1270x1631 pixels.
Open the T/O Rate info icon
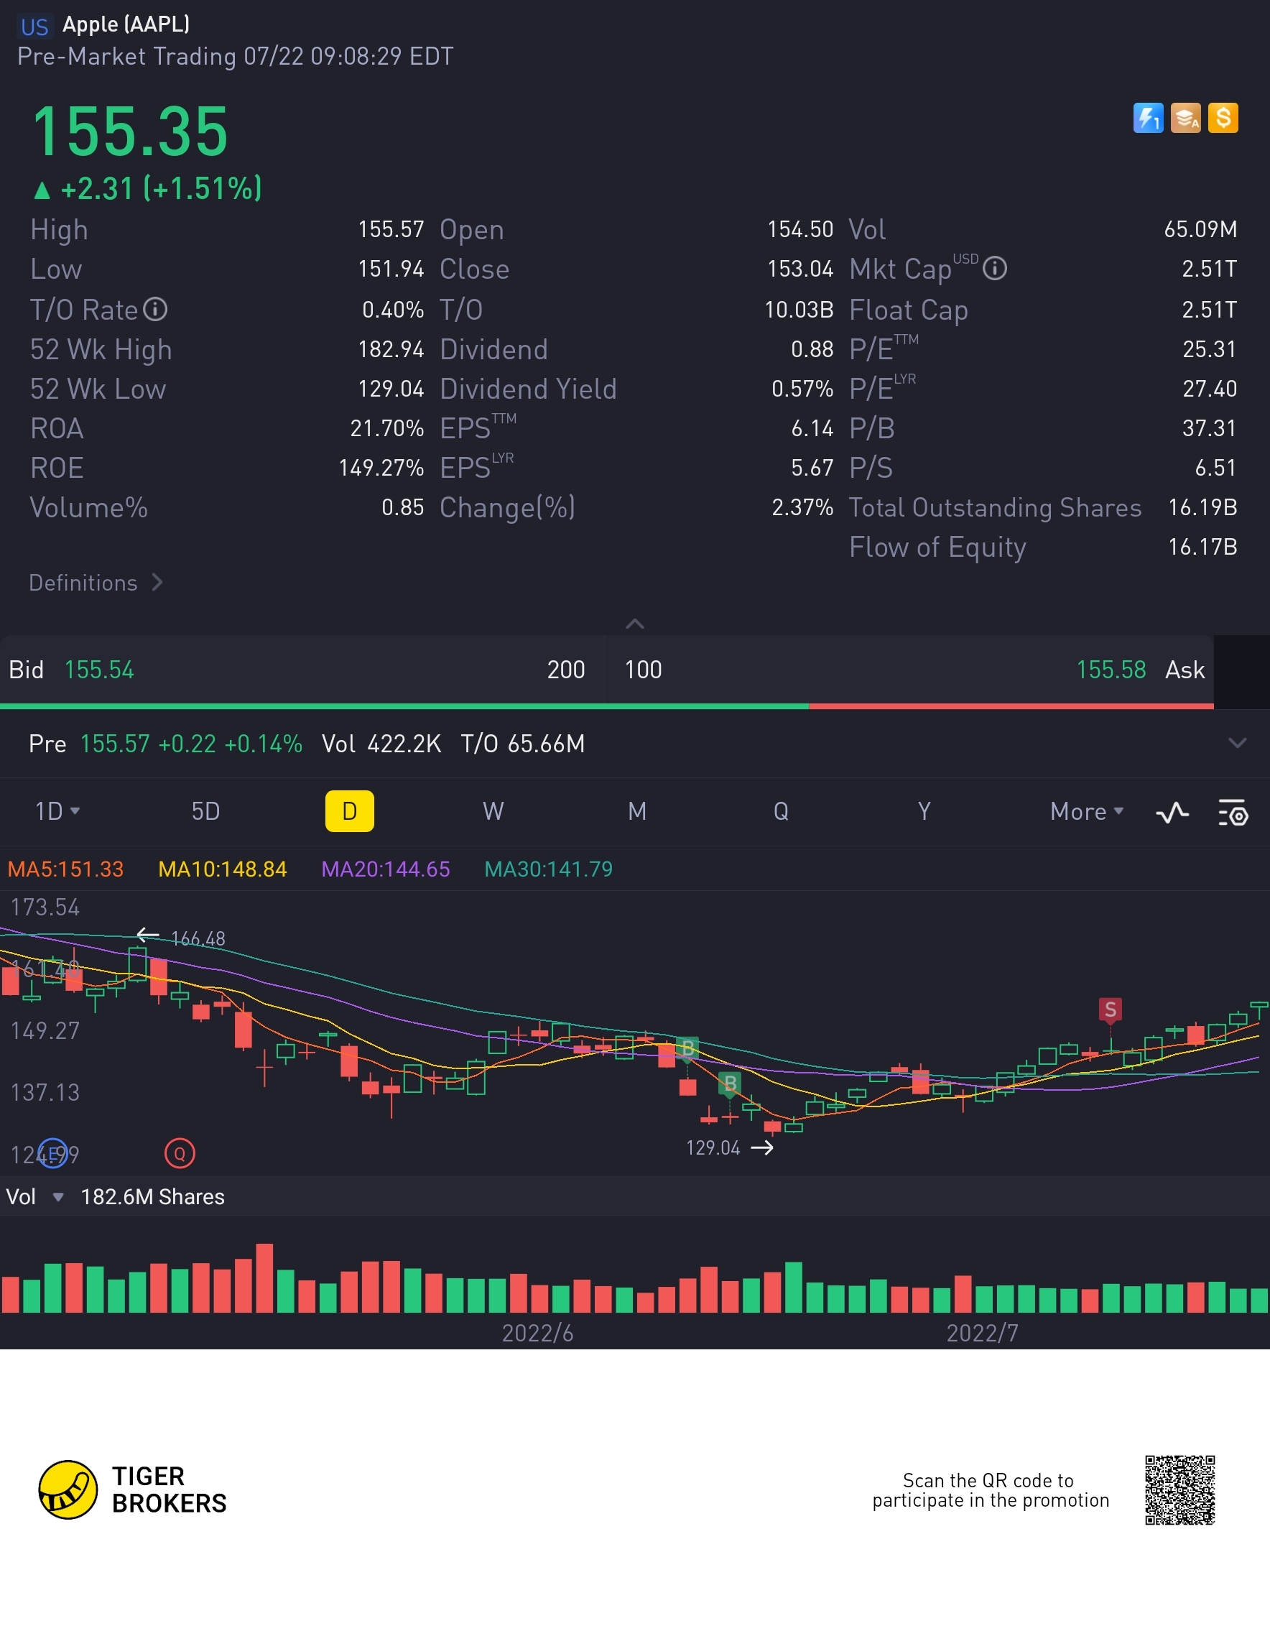point(155,309)
